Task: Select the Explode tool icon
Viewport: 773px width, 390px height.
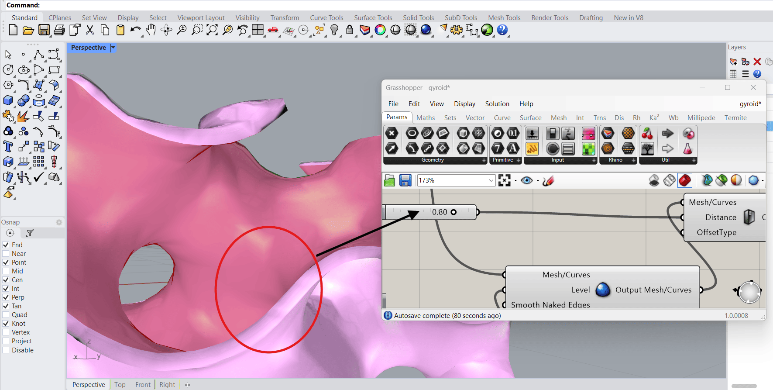Action: 23,116
